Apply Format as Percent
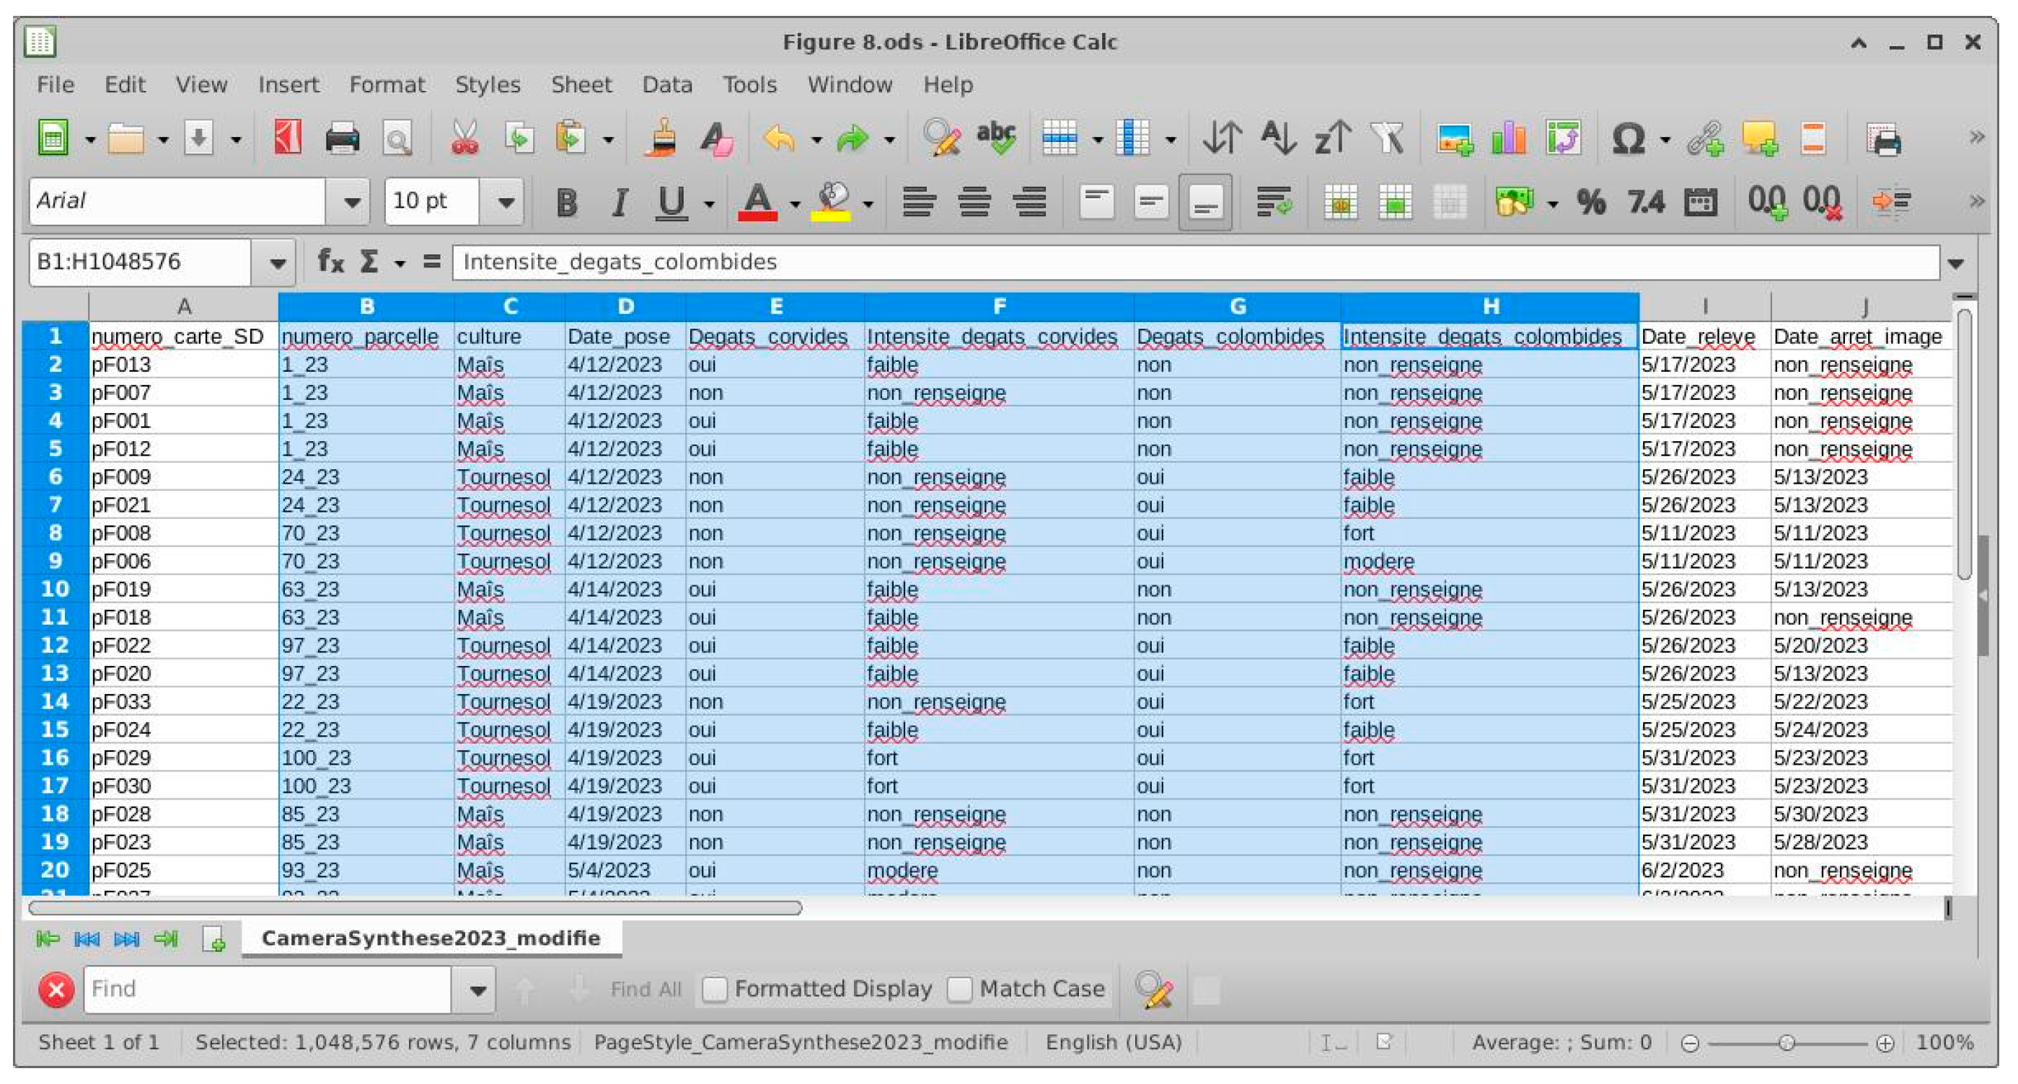Screen dimensions: 2018x1084 [x=1591, y=203]
